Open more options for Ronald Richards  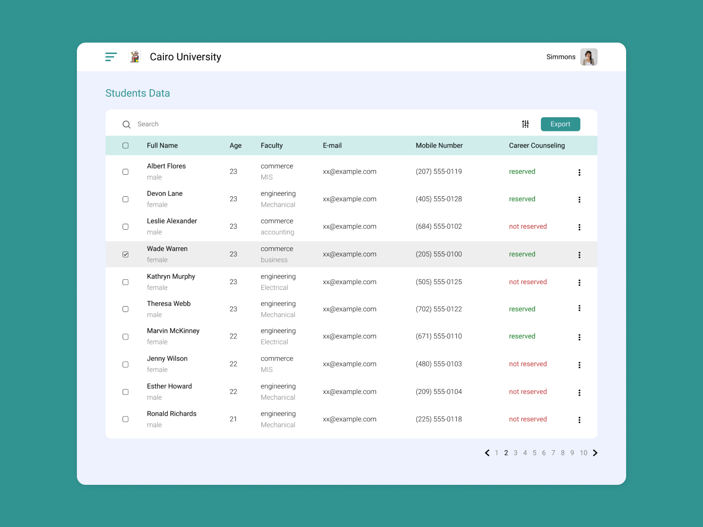(580, 420)
